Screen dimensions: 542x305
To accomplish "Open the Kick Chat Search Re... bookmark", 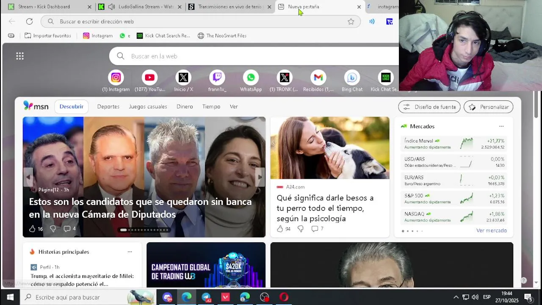I will click(163, 36).
